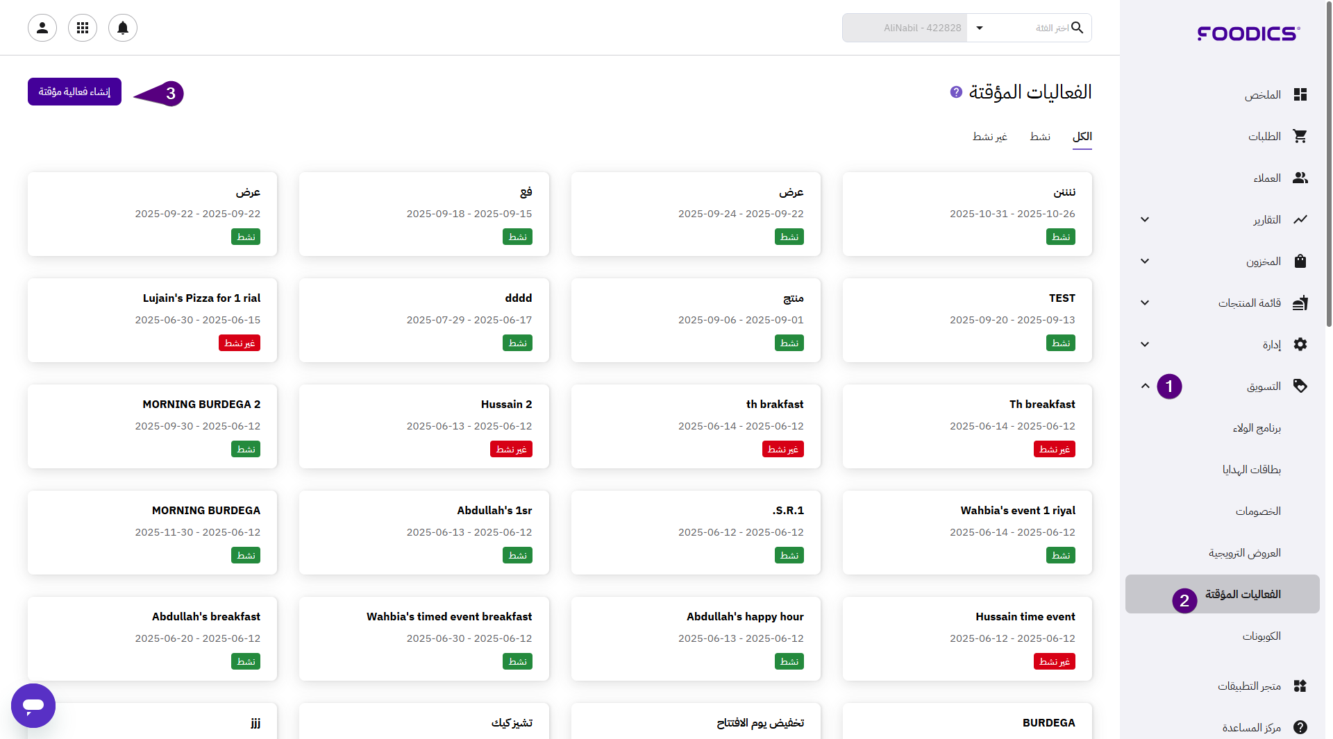Collapse the marketing section chevron
The width and height of the screenshot is (1333, 739).
(x=1145, y=386)
